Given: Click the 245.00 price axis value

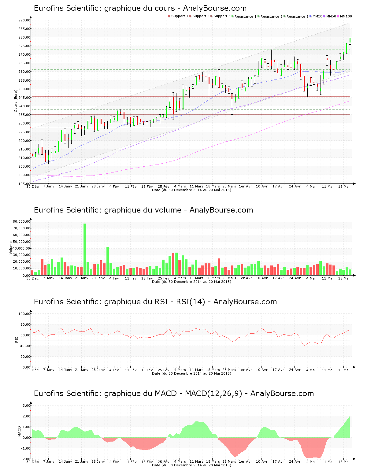Looking at the screenshot, I should 24,98.
